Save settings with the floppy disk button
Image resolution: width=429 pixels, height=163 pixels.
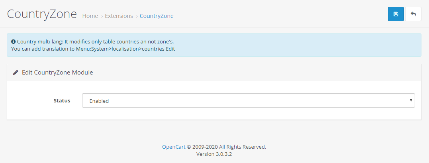coord(396,14)
